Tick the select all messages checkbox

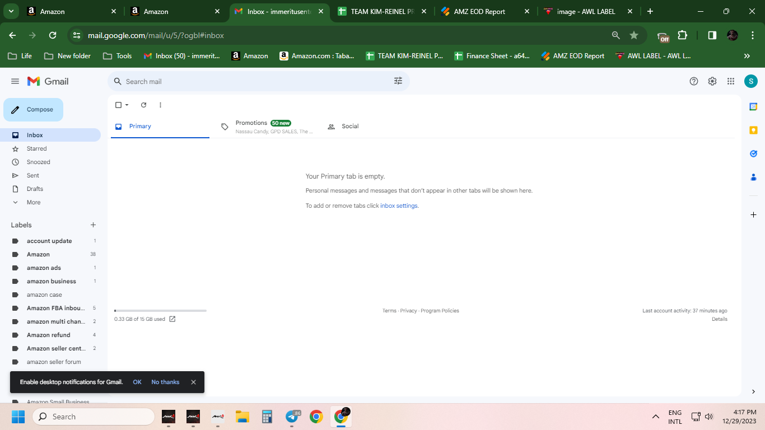pyautogui.click(x=118, y=105)
